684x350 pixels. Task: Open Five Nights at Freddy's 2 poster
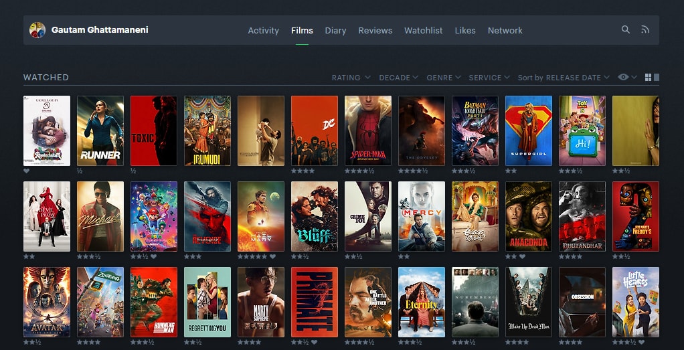pyautogui.click(x=636, y=216)
